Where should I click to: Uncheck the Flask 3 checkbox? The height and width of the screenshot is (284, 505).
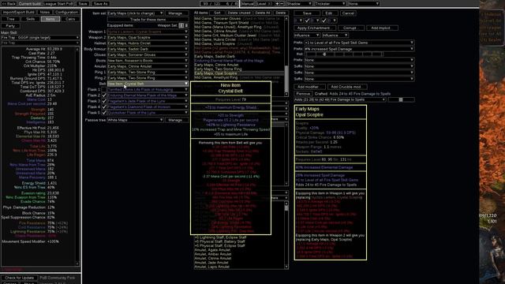tap(103, 101)
